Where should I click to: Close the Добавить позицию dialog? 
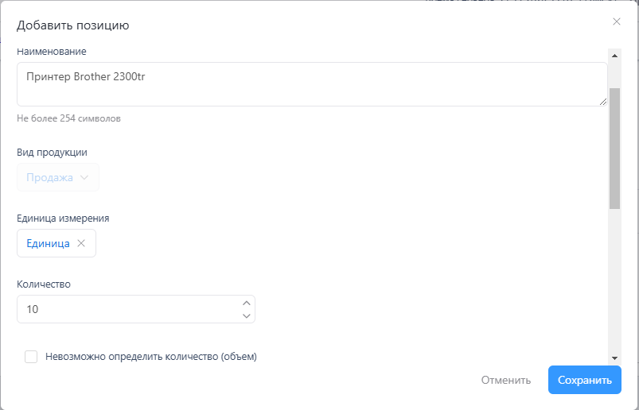tap(617, 21)
